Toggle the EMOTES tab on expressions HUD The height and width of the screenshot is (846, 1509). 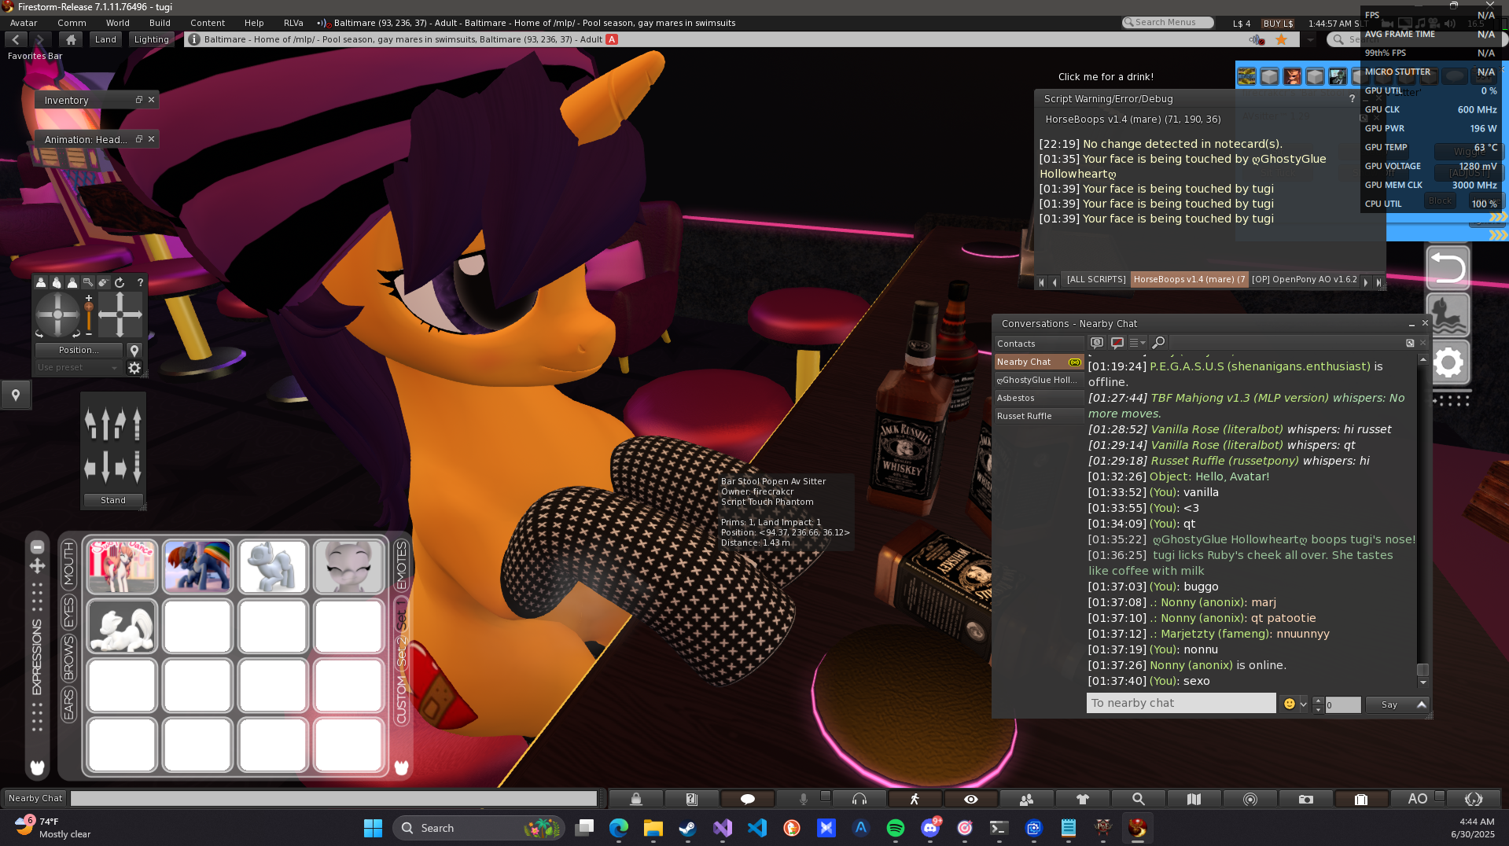[401, 565]
